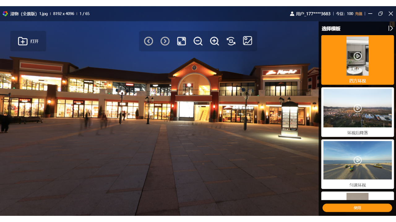
Task: Open an image with 打开 button
Action: point(28,41)
